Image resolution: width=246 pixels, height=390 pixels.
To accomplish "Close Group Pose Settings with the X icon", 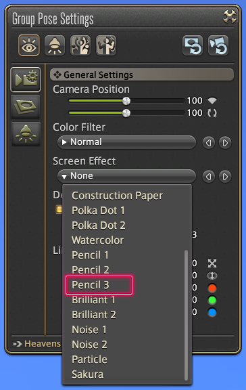I will pyautogui.click(x=229, y=17).
